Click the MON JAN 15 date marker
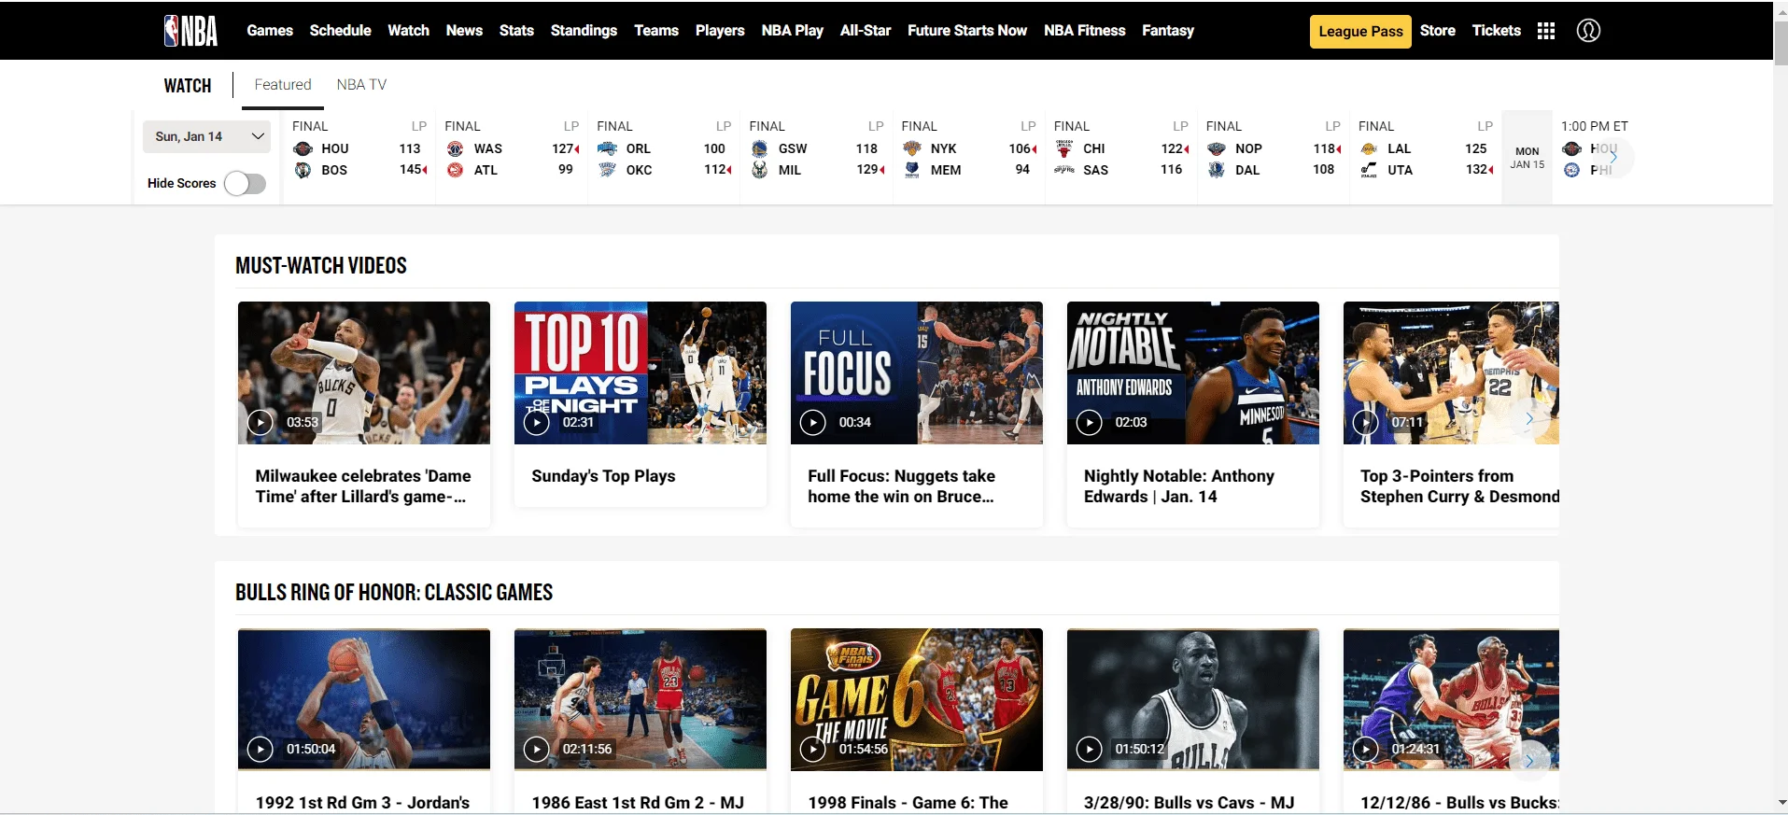Viewport: 1788px width, 815px height. tap(1528, 157)
